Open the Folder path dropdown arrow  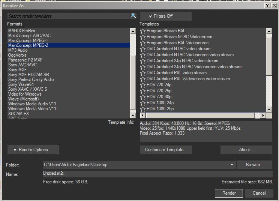(x=232, y=165)
